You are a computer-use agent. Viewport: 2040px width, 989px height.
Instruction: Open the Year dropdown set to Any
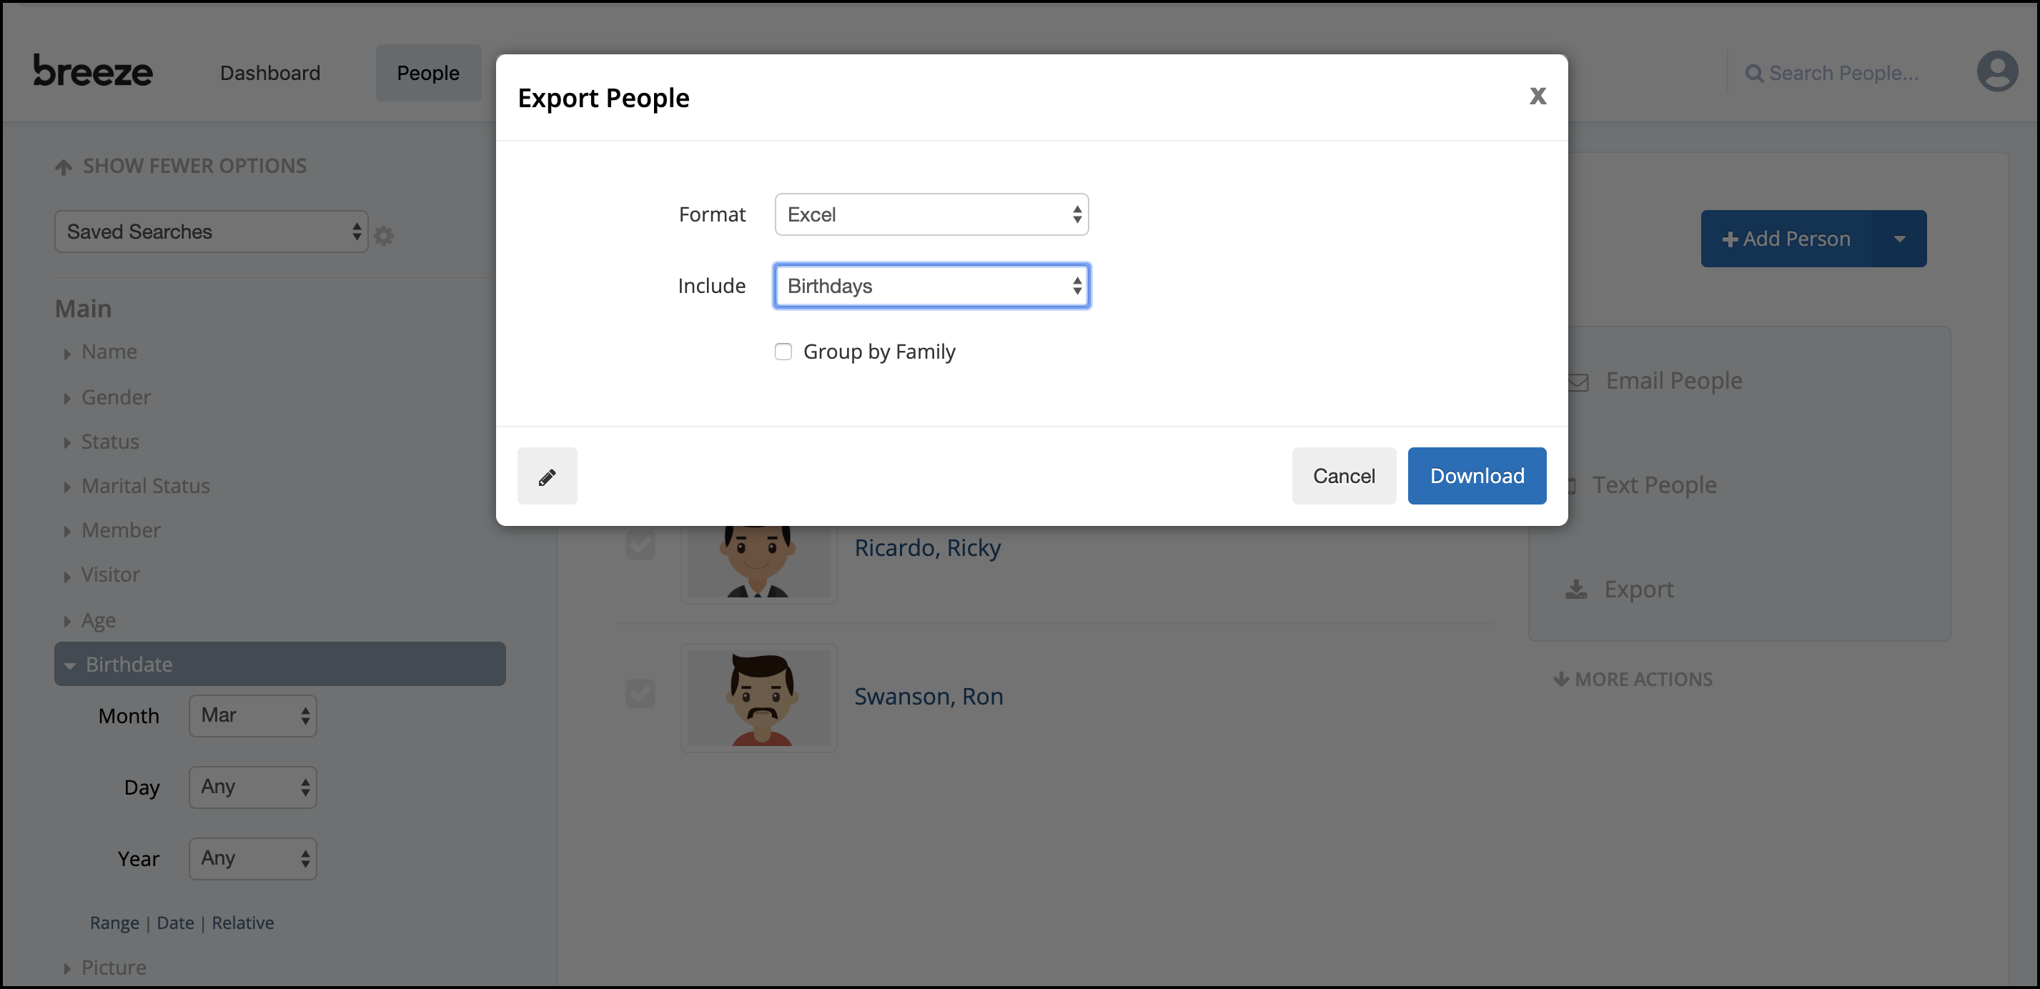[252, 858]
